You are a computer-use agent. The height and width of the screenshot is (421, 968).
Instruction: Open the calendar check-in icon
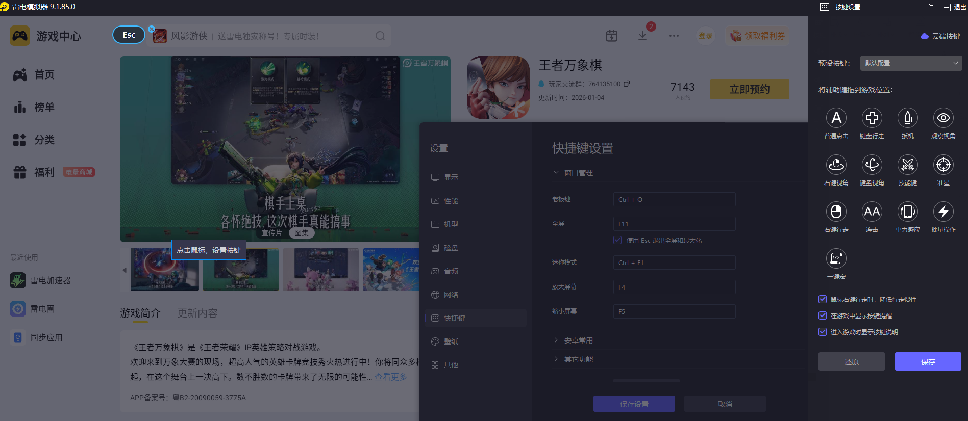pos(611,36)
